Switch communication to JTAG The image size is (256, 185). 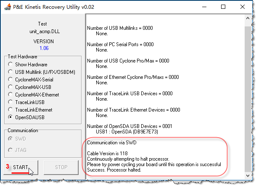pyautogui.click(x=10, y=150)
